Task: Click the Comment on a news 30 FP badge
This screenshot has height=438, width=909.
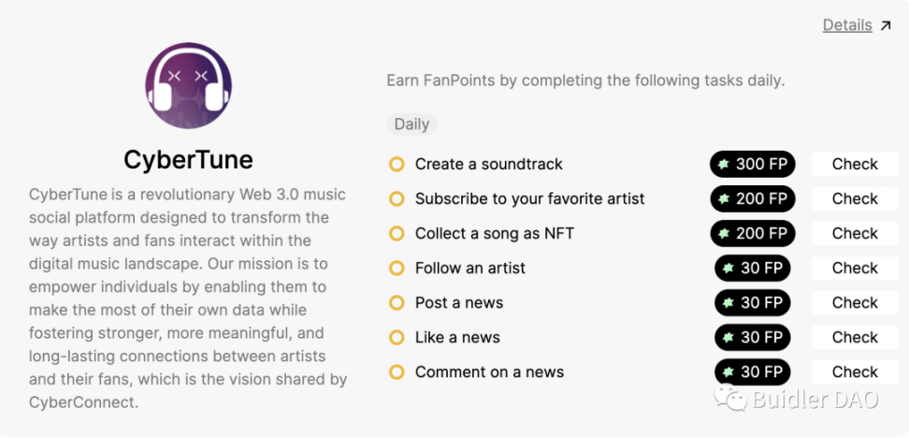Action: point(753,372)
